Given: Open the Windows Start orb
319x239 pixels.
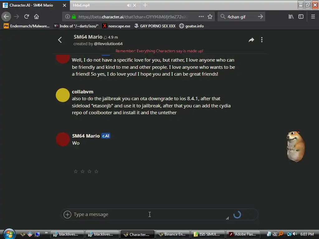Looking at the screenshot, I should pyautogui.click(x=9, y=234).
